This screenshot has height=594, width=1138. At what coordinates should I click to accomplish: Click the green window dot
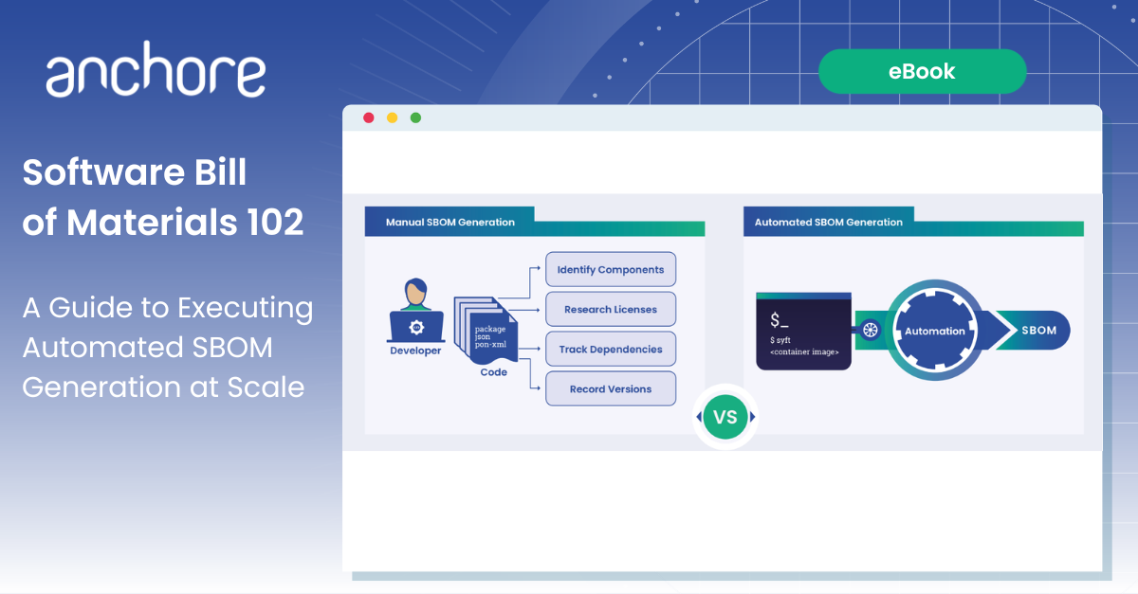[x=415, y=117]
